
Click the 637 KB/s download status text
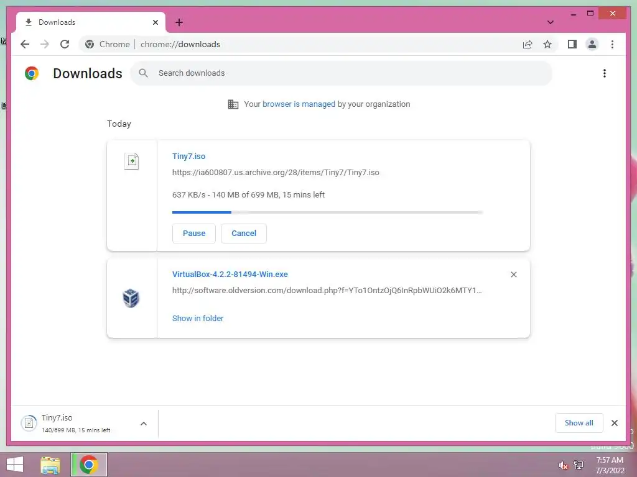(x=248, y=194)
